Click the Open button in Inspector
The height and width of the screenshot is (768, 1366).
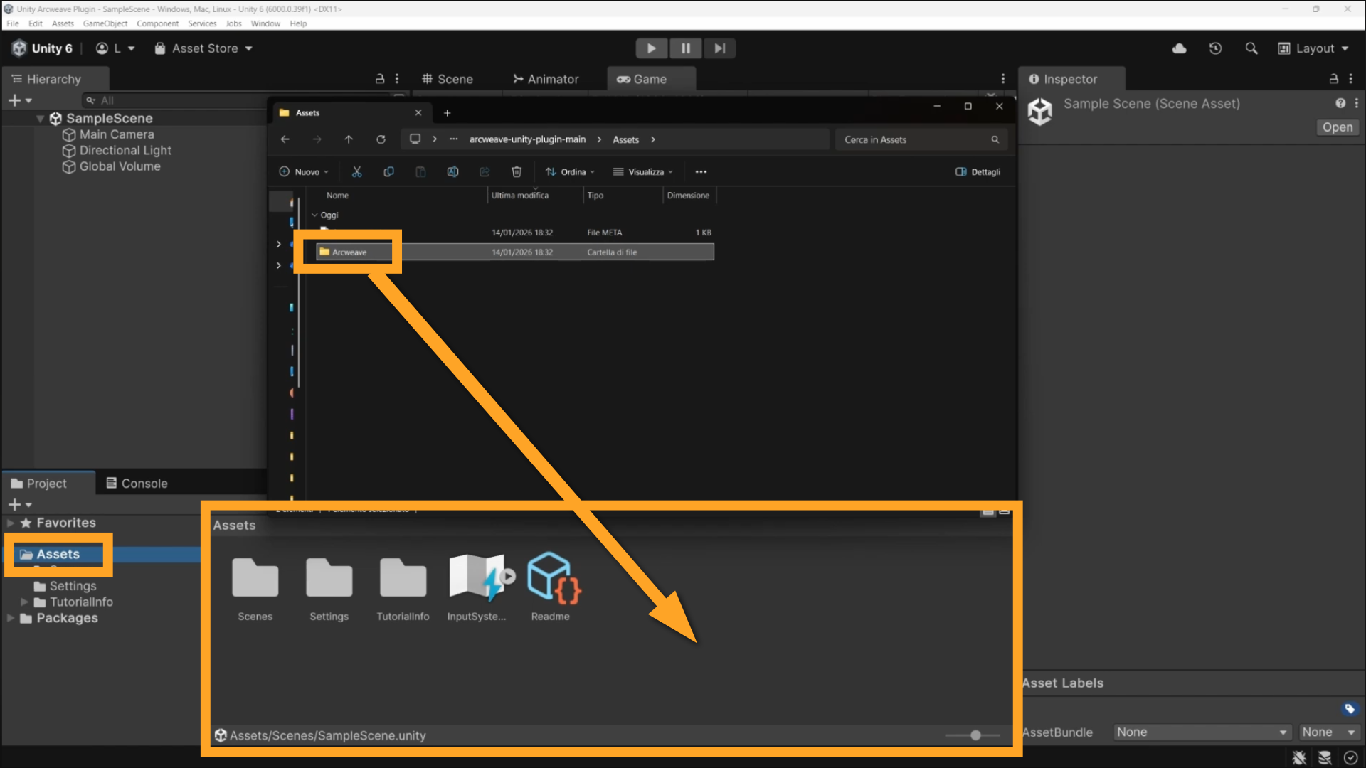click(x=1338, y=127)
